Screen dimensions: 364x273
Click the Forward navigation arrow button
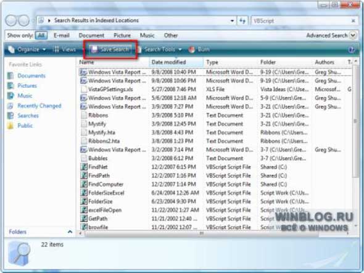[24, 20]
